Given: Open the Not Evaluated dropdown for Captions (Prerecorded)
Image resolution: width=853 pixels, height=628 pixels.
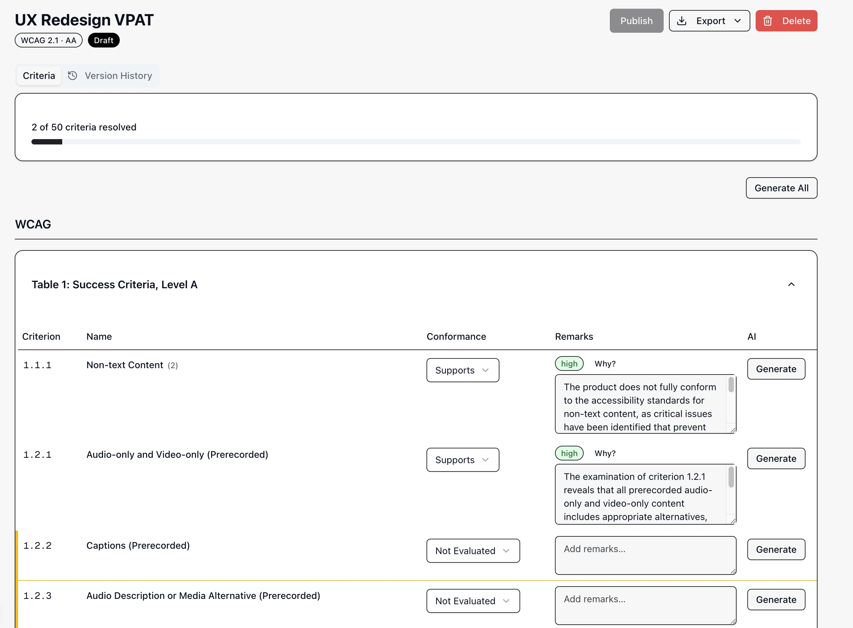Looking at the screenshot, I should click(x=473, y=550).
